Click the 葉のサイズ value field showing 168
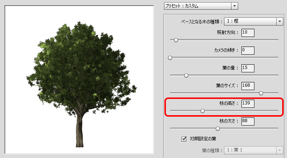287x158 pixels. [x=248, y=86]
